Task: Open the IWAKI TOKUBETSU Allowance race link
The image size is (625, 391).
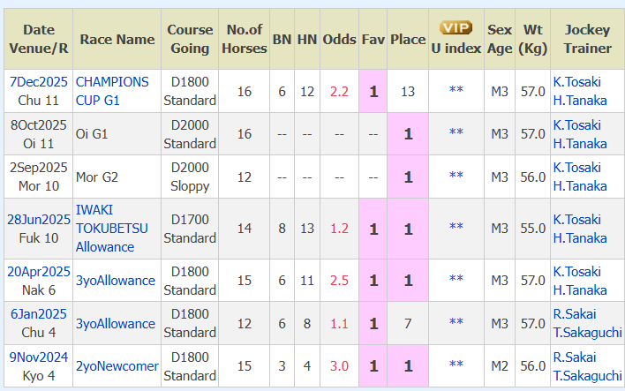Action: tap(112, 229)
